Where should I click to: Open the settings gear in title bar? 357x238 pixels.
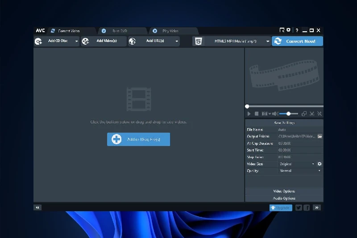288,30
